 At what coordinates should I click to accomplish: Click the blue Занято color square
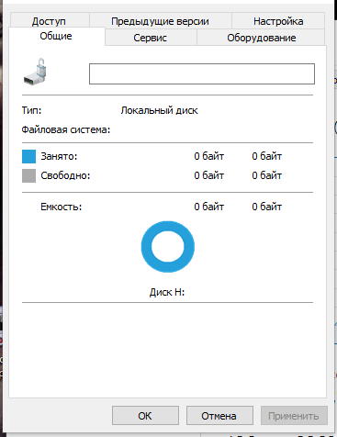pos(28,156)
